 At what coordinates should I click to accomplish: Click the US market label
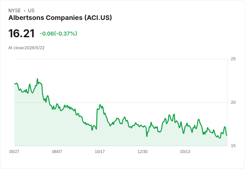(31, 11)
